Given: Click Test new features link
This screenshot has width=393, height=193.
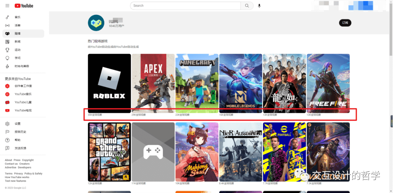Looking at the screenshot, I should [15, 181].
